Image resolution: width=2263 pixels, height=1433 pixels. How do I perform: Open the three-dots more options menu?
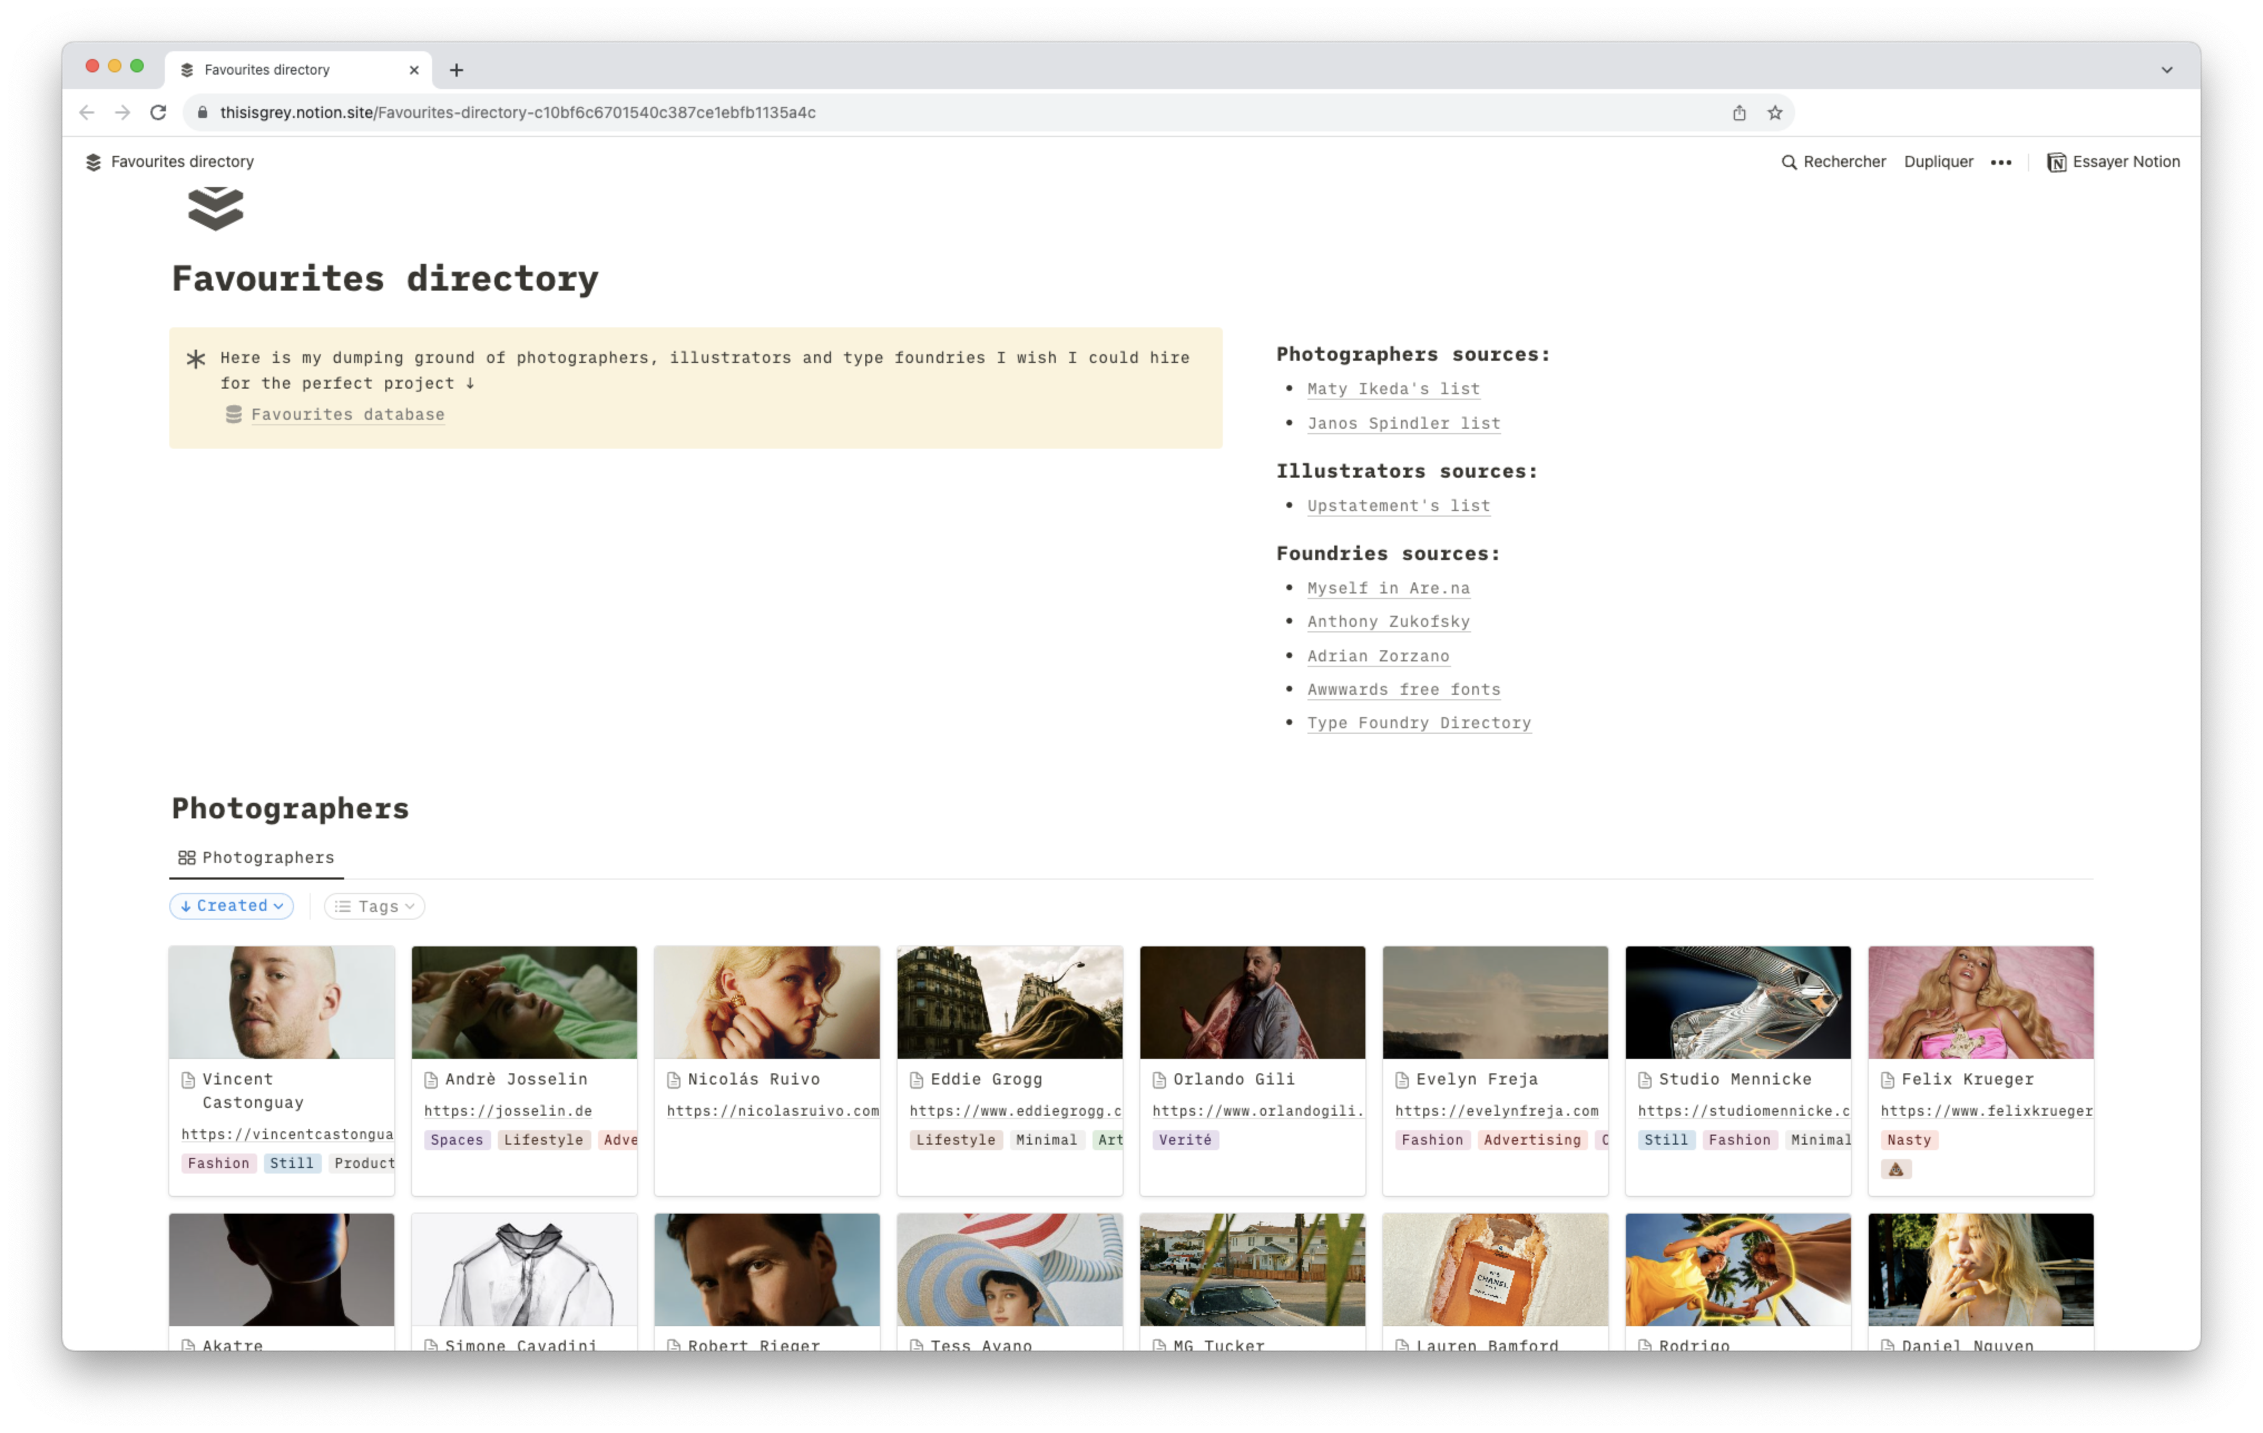click(x=2001, y=161)
